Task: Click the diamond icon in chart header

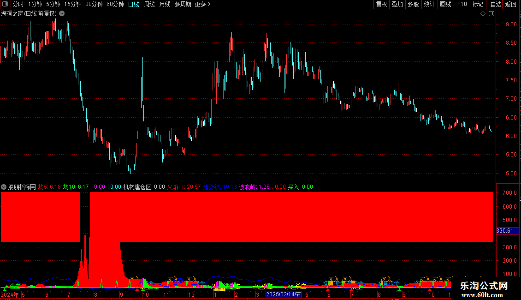Action: pyautogui.click(x=483, y=14)
